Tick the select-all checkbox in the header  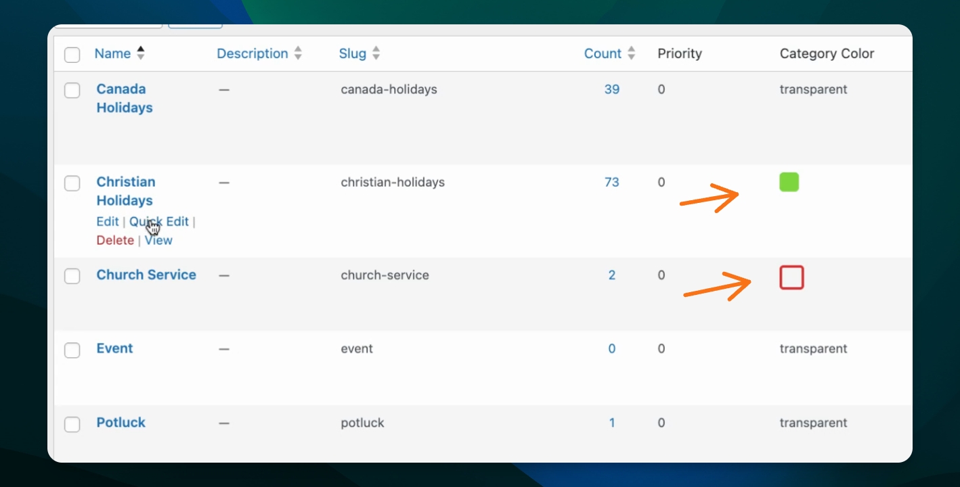[x=72, y=55]
